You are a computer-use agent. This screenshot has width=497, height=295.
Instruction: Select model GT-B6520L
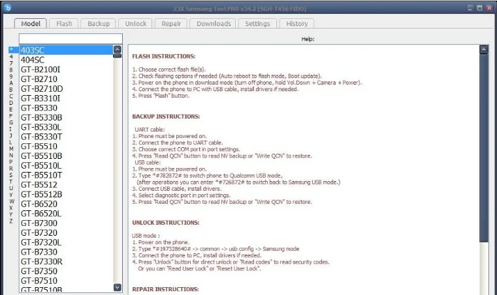[66, 214]
